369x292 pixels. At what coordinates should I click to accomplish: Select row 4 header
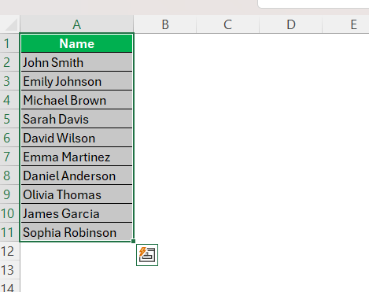[x=9, y=100]
